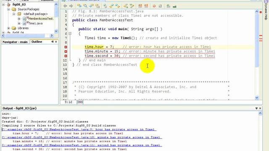
Task: Open the hour has private access error link
Action: coord(79,130)
